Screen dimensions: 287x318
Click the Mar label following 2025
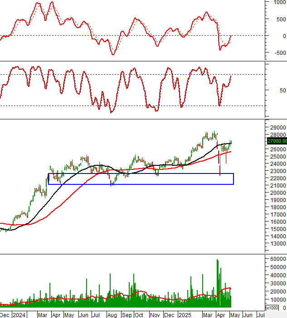(208, 315)
